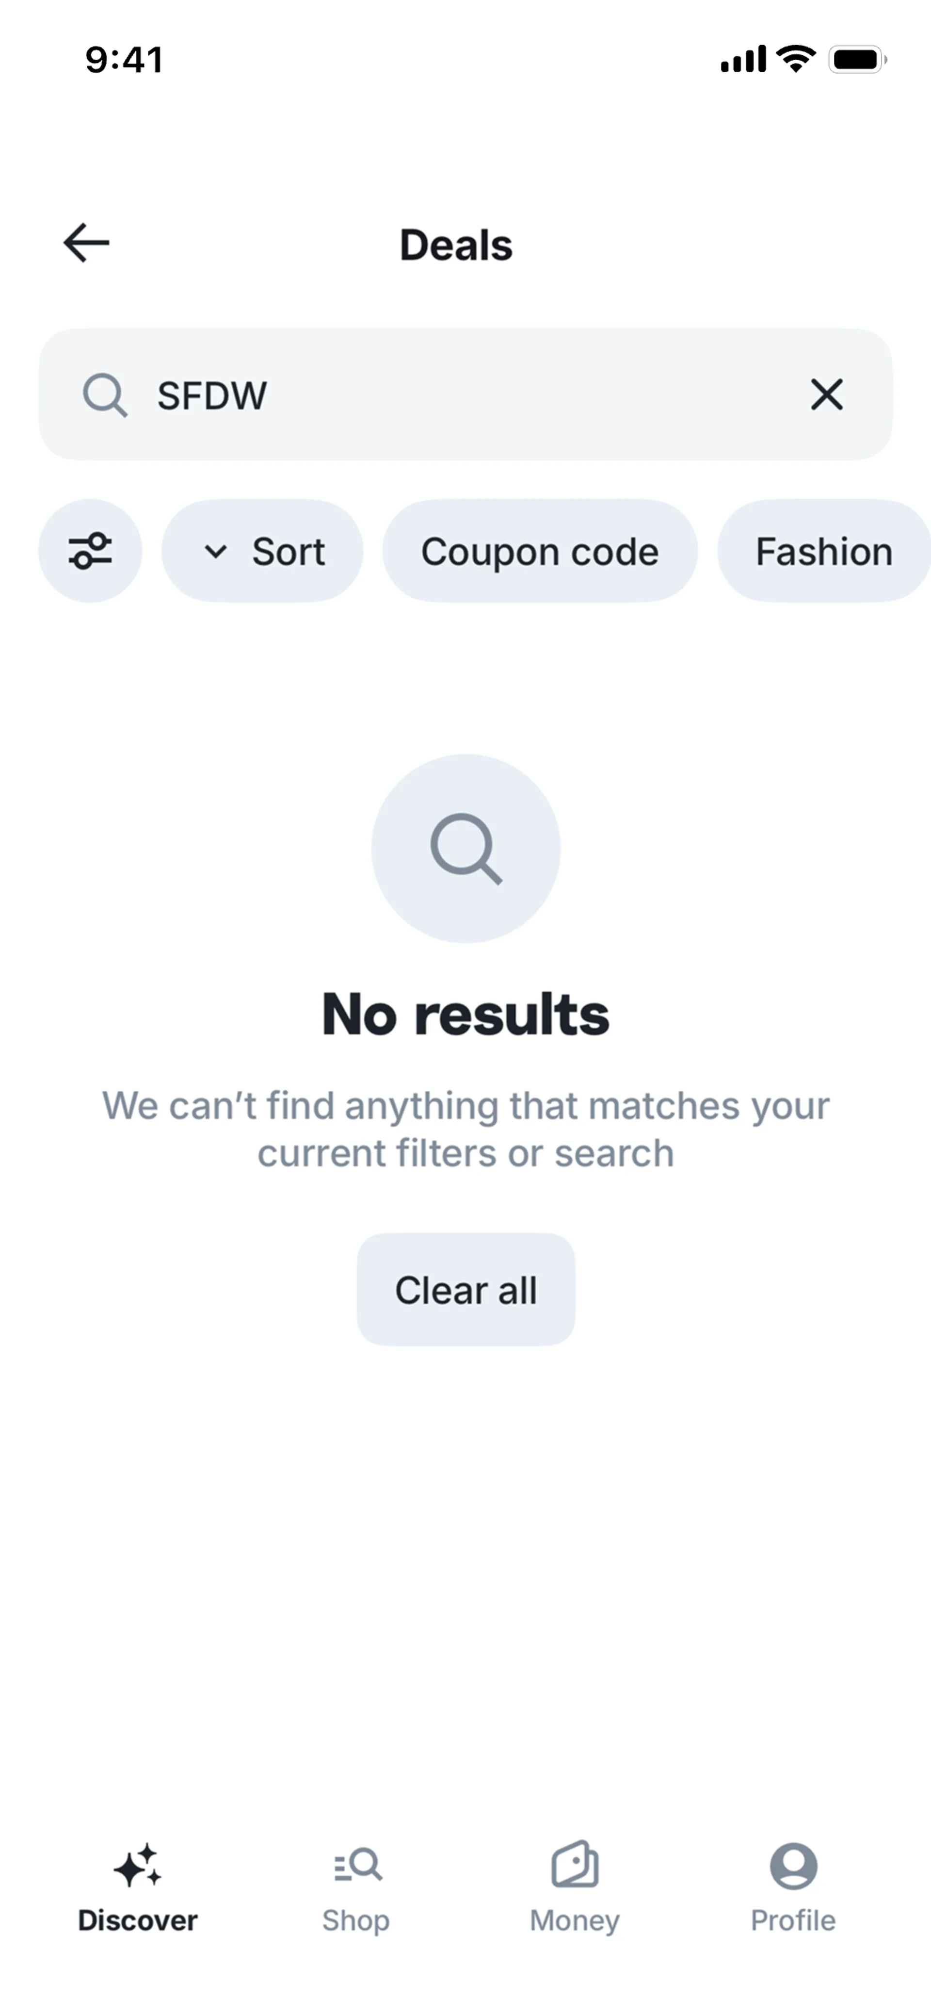Tap the back arrow icon
Screen dimensions: 931x2016
pyautogui.click(x=86, y=243)
